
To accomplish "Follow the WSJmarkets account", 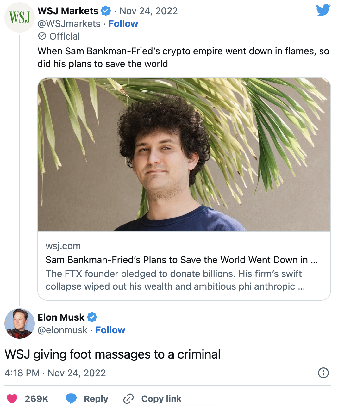I will point(123,24).
